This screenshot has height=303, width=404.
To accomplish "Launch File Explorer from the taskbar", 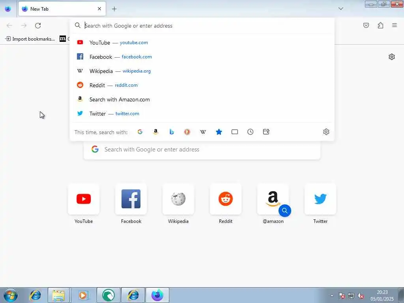I will [x=59, y=295].
